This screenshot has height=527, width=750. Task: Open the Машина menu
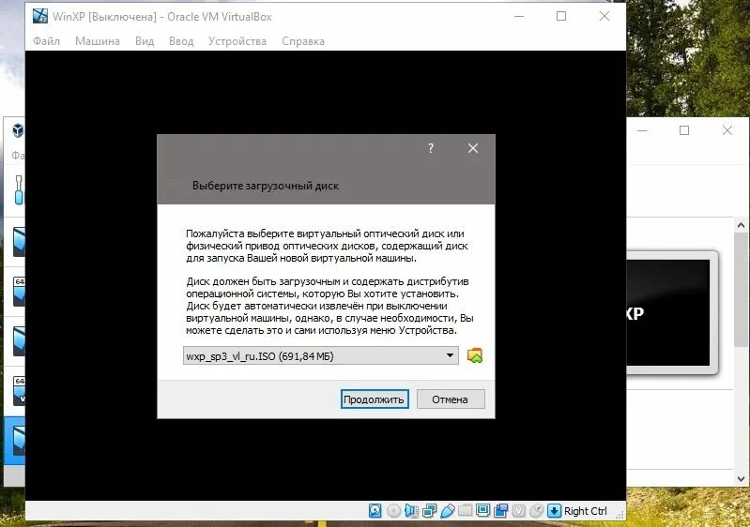97,41
